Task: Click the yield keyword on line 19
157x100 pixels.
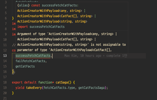Action: click(x=20, y=88)
